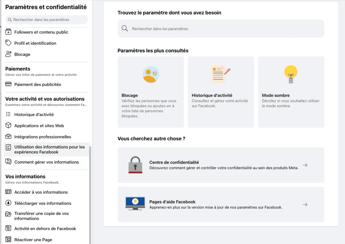Click the Vos informations section heading
The height and width of the screenshot is (244, 345).
(25, 176)
